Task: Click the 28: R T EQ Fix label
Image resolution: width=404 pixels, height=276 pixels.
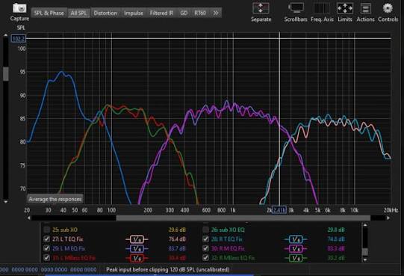Action: coord(227,239)
